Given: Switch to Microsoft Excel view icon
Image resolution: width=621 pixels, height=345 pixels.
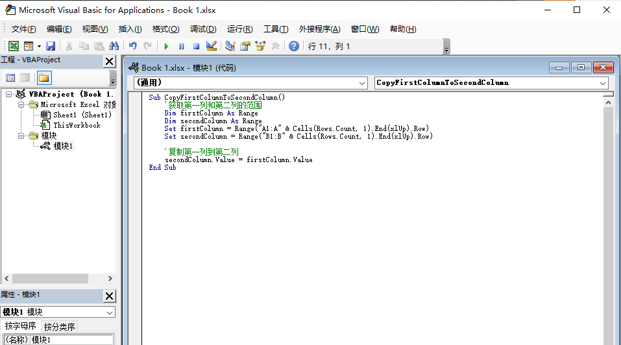Looking at the screenshot, I should click(14, 46).
